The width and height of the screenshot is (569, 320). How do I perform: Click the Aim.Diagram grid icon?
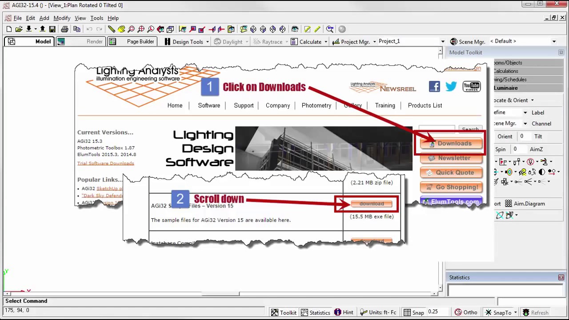pos(509,204)
